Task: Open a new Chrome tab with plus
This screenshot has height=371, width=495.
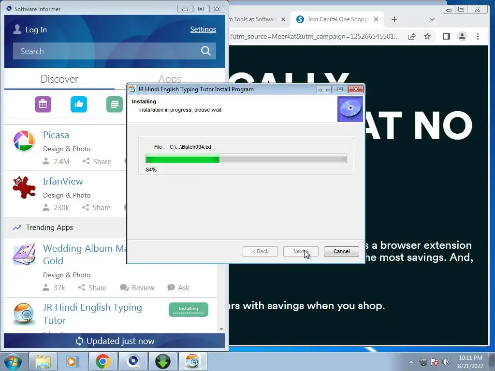Action: click(x=394, y=19)
